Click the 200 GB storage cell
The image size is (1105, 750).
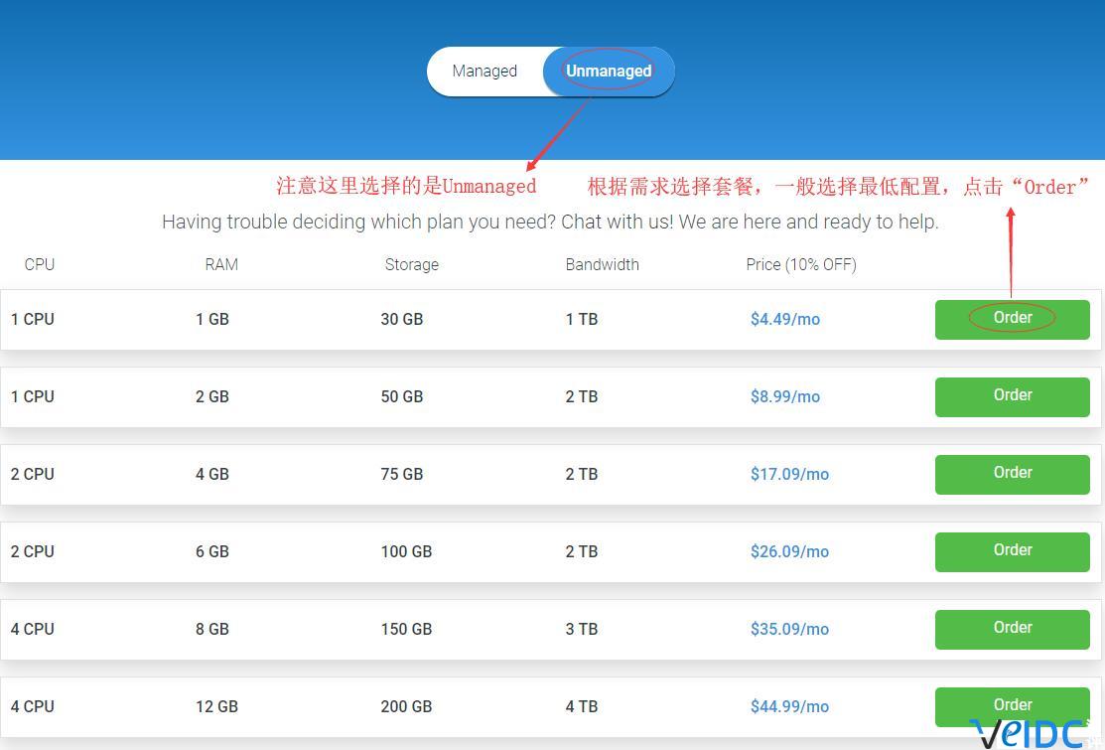(406, 706)
